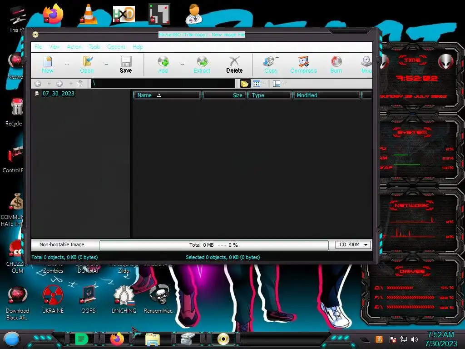Add files to the image
The image size is (465, 349).
click(163, 65)
